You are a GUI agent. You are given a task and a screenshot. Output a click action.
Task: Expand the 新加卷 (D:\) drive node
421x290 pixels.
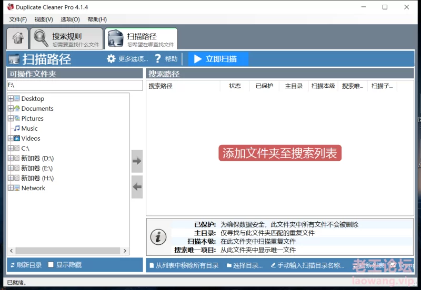coord(11,158)
